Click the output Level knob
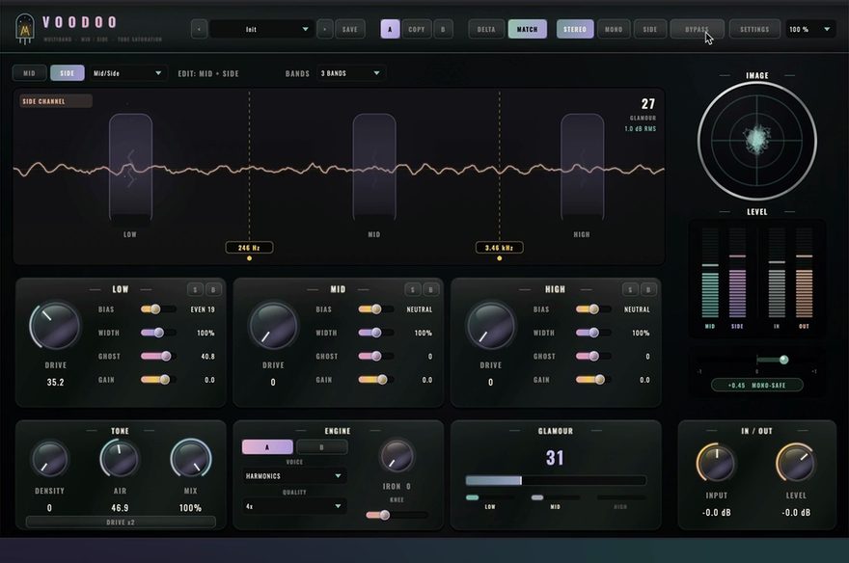The width and height of the screenshot is (849, 563). click(796, 463)
